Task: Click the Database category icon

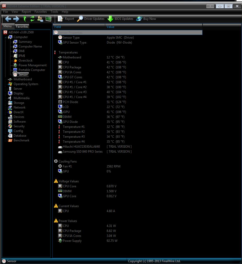Action: (10, 136)
